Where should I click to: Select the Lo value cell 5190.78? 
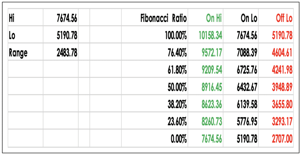67,35
